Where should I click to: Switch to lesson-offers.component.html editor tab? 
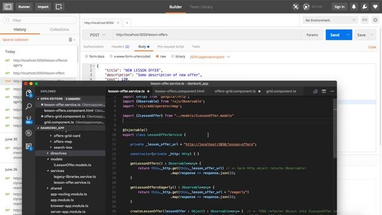coord(180,91)
